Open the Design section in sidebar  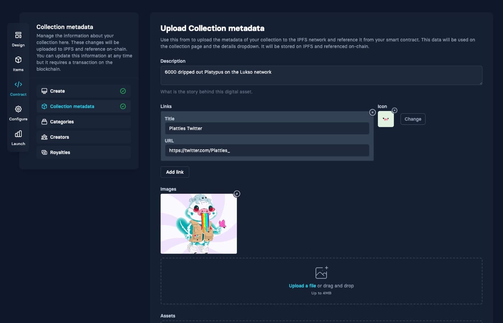pos(18,39)
